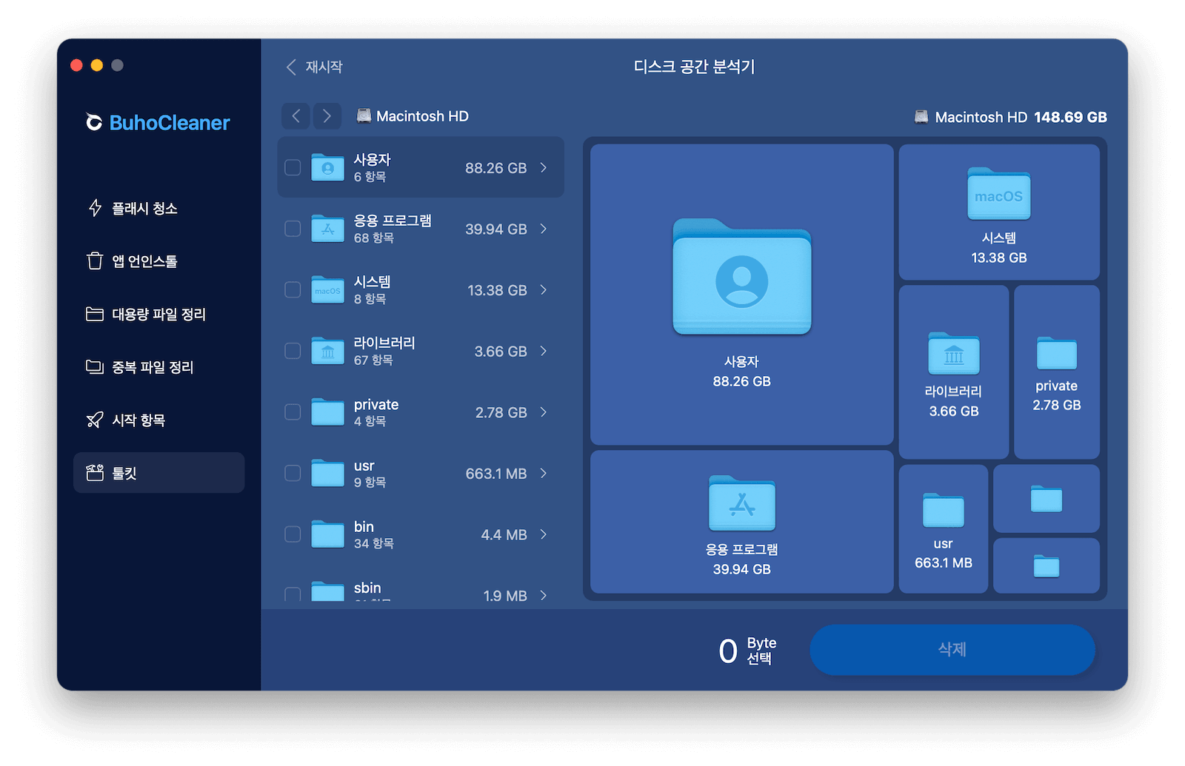Image resolution: width=1185 pixels, height=766 pixels.
Task: Open 앱 언인스톨 in the sidebar
Action: tap(158, 261)
